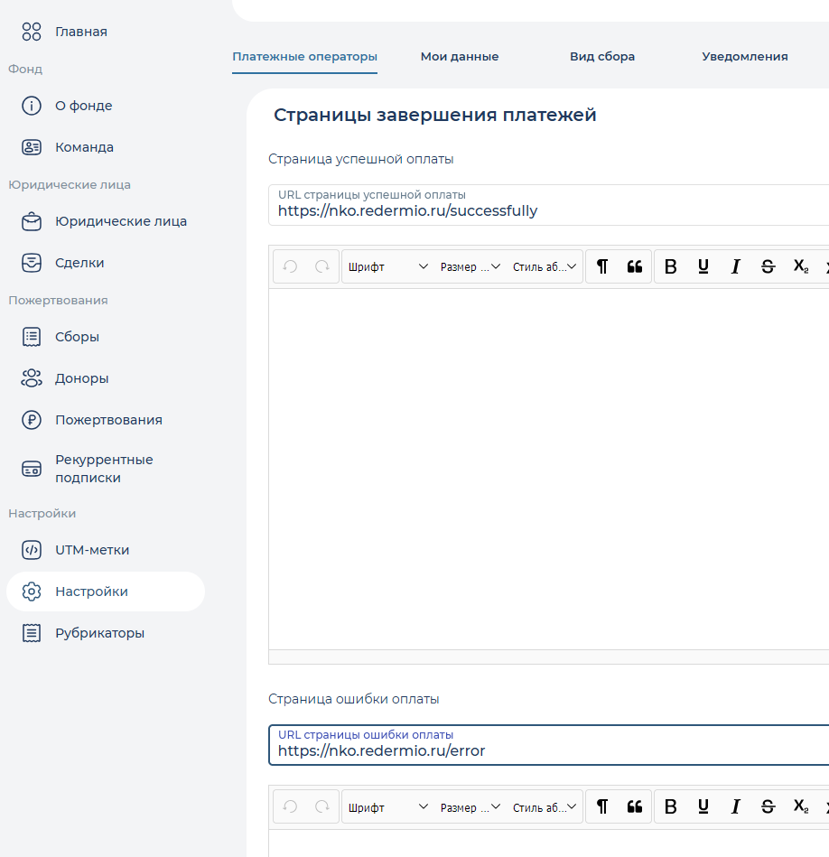Open Размер dropdown in error page editor
The height and width of the screenshot is (857, 829).
click(x=470, y=806)
